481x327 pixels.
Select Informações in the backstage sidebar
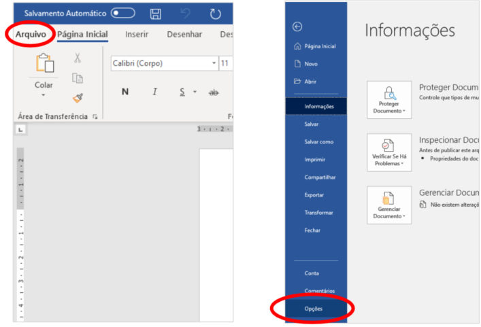pyautogui.click(x=316, y=106)
